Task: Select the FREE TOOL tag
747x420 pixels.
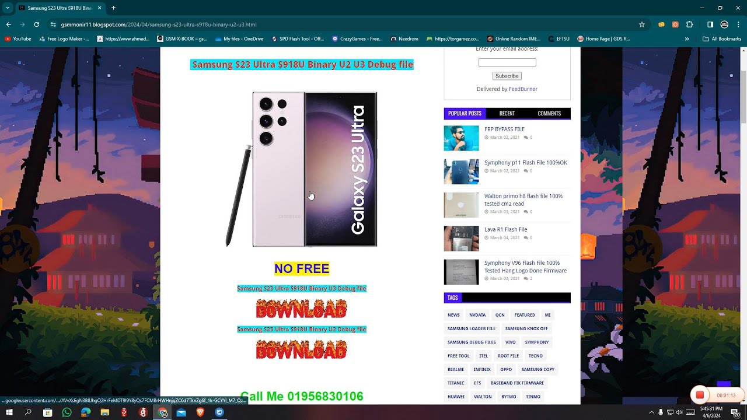Action: 458,356
